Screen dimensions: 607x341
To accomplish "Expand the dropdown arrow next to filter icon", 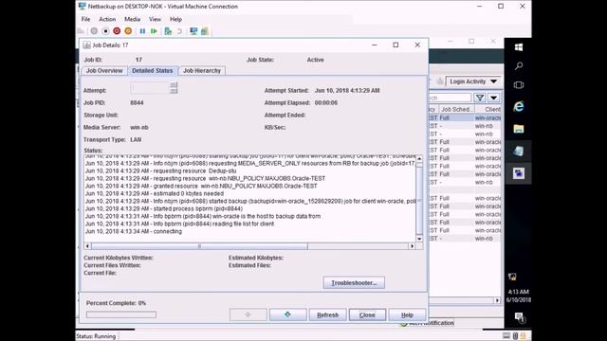I will coord(493,98).
